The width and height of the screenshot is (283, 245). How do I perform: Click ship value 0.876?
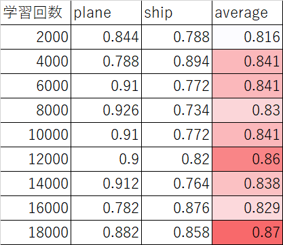tap(176, 208)
